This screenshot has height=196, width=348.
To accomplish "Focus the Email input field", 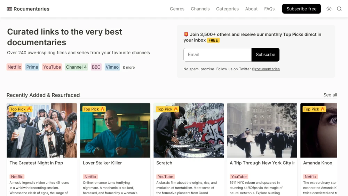I will (217, 55).
